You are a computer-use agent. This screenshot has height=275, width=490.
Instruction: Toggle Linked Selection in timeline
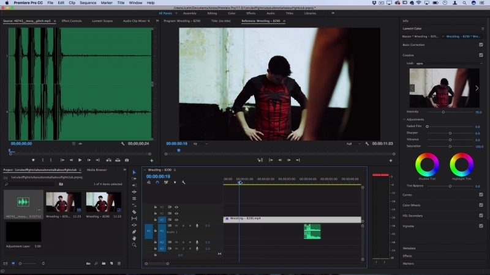tap(166, 182)
